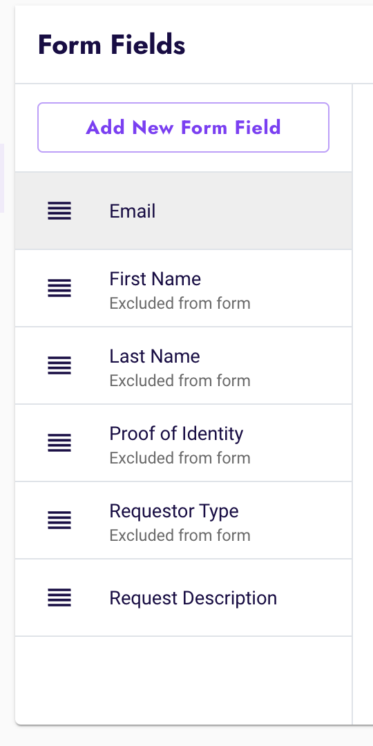Image resolution: width=373 pixels, height=746 pixels.
Task: Click the Add New Form Field button
Action: (183, 128)
